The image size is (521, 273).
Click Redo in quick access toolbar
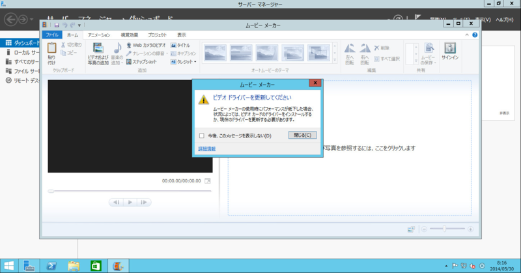click(72, 25)
